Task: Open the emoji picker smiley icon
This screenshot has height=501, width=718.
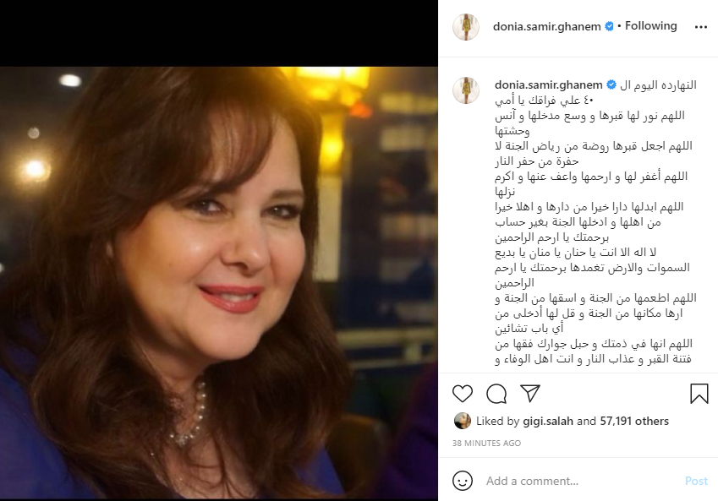Action: click(x=462, y=481)
